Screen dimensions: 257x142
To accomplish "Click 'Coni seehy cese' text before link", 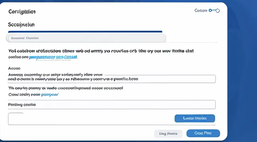I will tap(24, 95).
